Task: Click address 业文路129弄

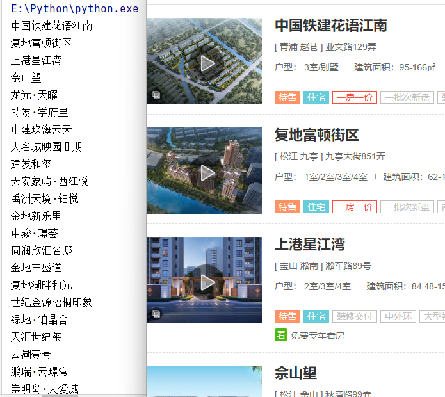Action: [351, 47]
